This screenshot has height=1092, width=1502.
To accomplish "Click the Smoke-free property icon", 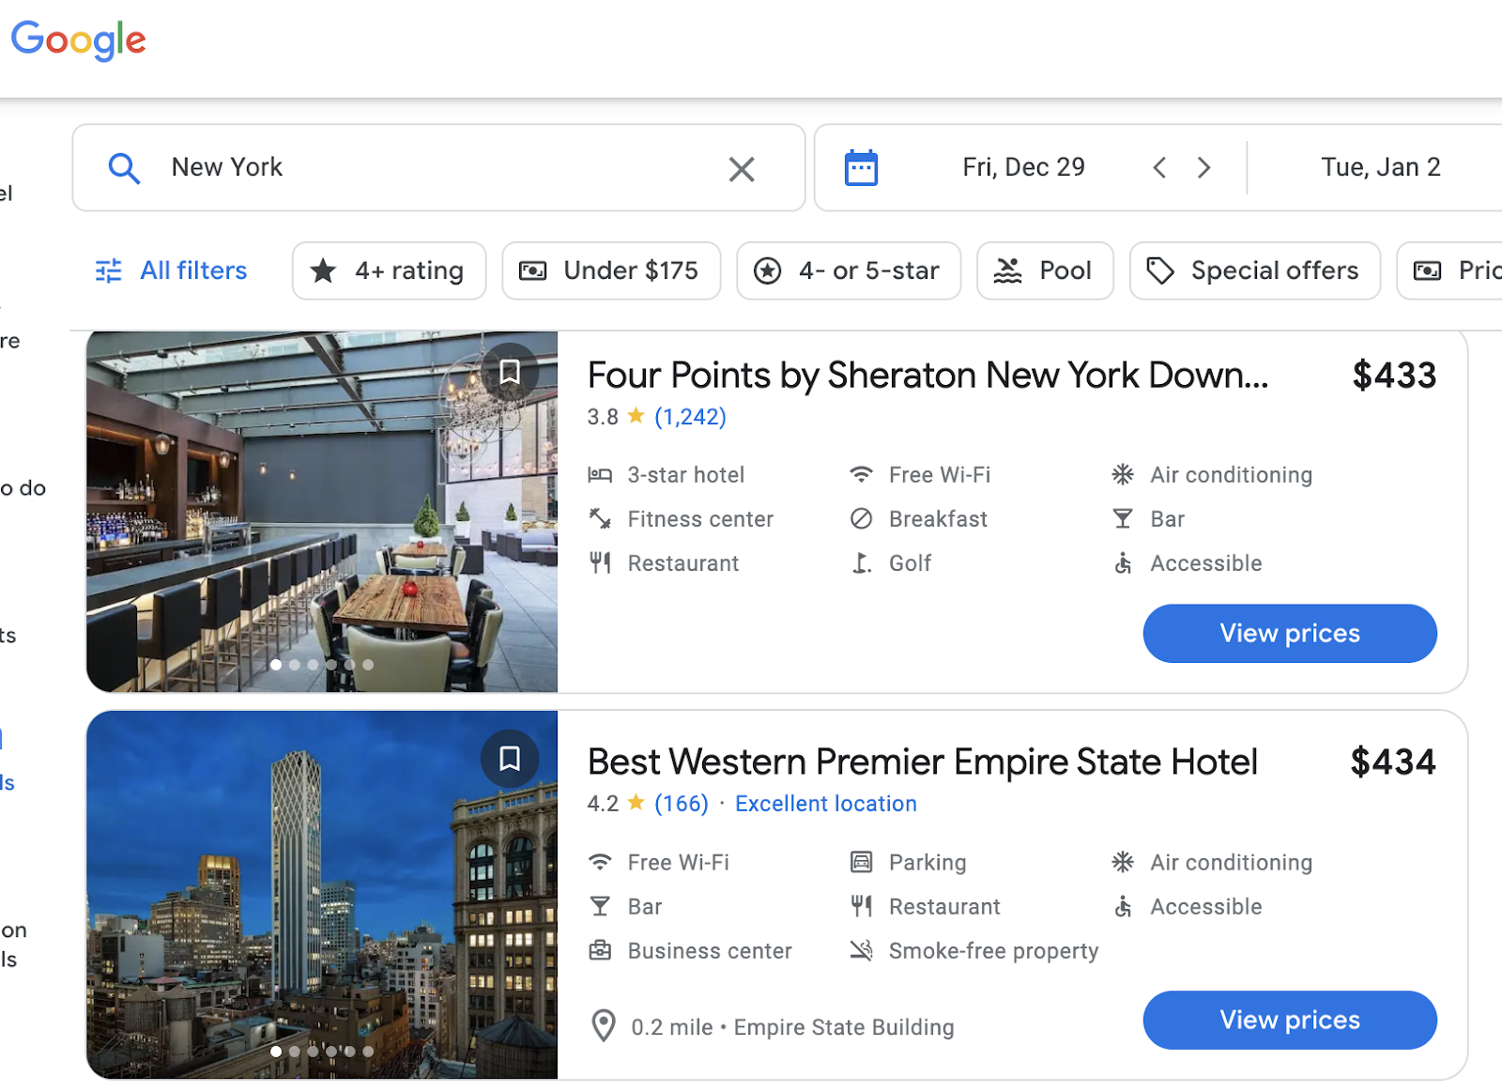I will tap(862, 950).
